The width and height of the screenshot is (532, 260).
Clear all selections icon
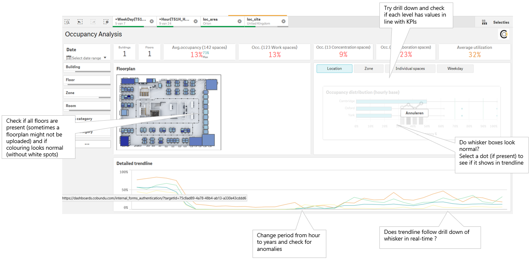pyautogui.click(x=106, y=22)
